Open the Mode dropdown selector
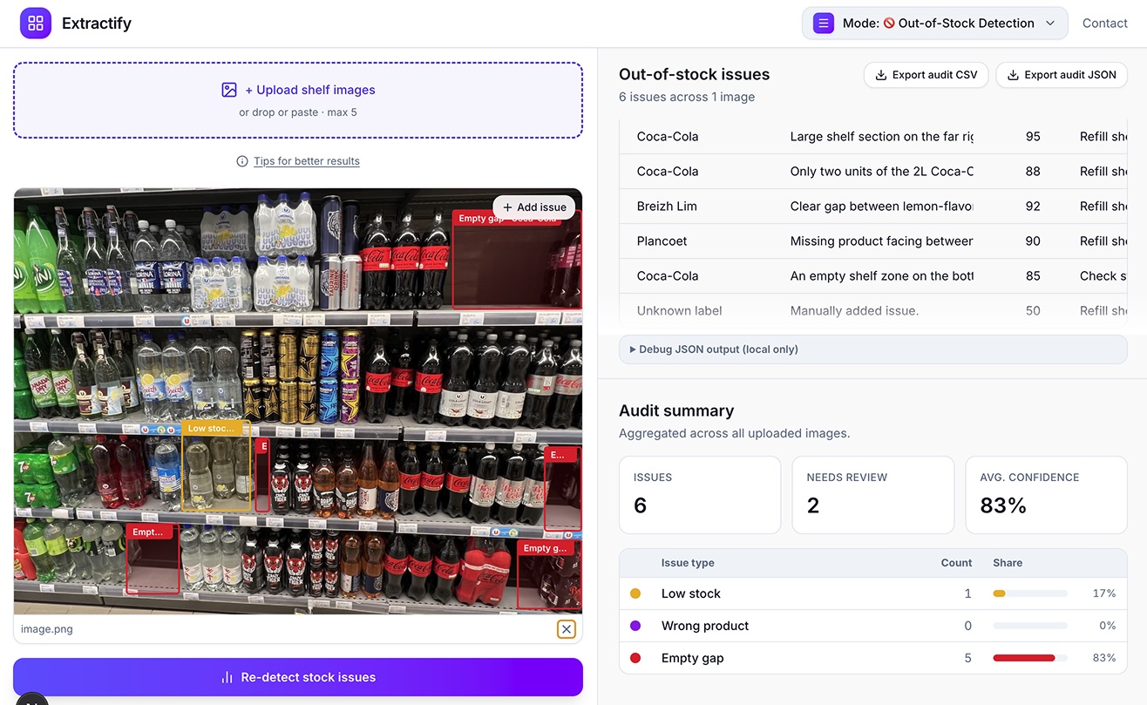The width and height of the screenshot is (1147, 705). (x=934, y=24)
